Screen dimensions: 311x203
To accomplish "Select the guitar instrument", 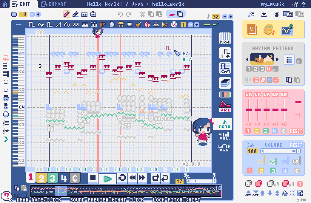I will [x=139, y=24].
